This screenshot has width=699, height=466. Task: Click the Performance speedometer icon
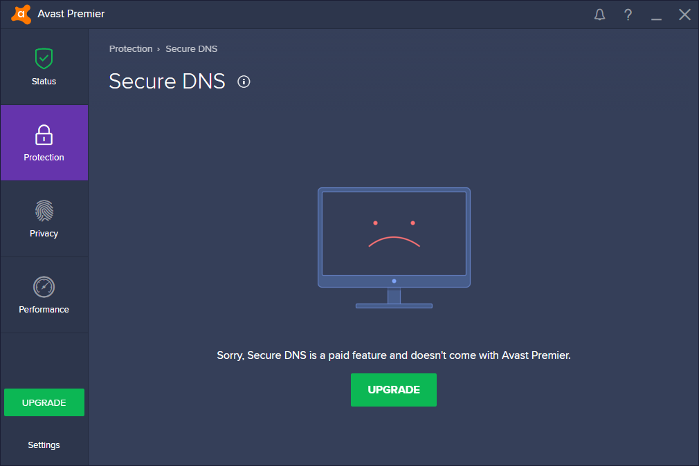(44, 287)
